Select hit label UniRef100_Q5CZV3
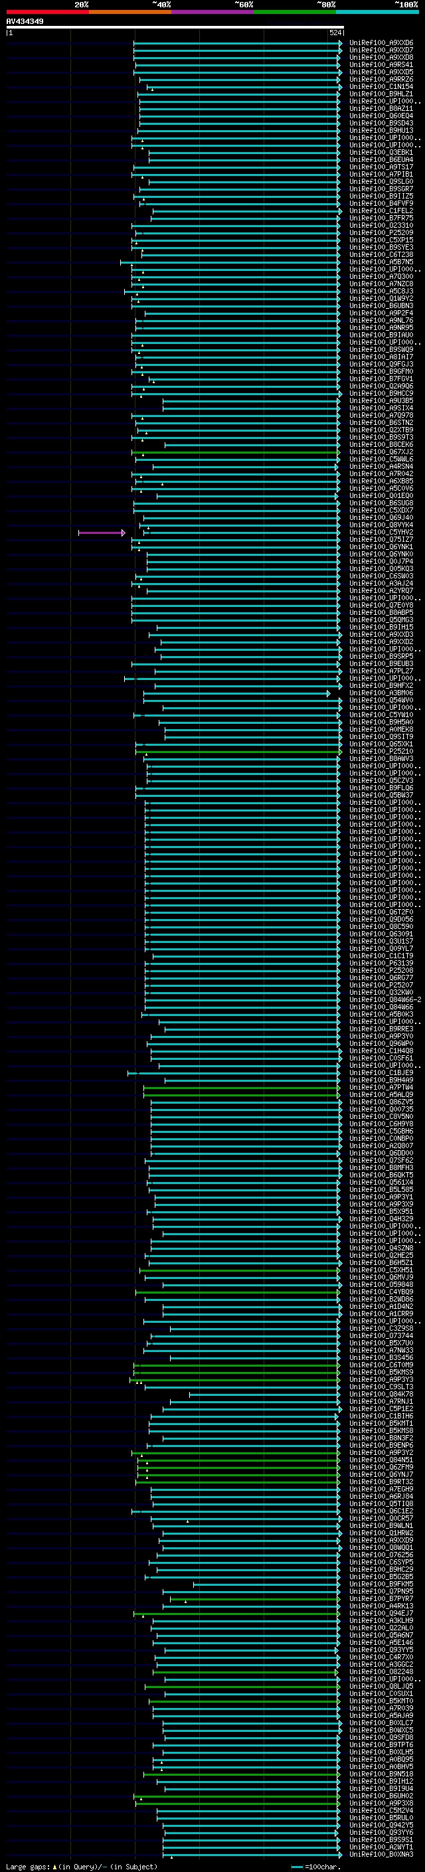The image size is (425, 1872). (381, 780)
